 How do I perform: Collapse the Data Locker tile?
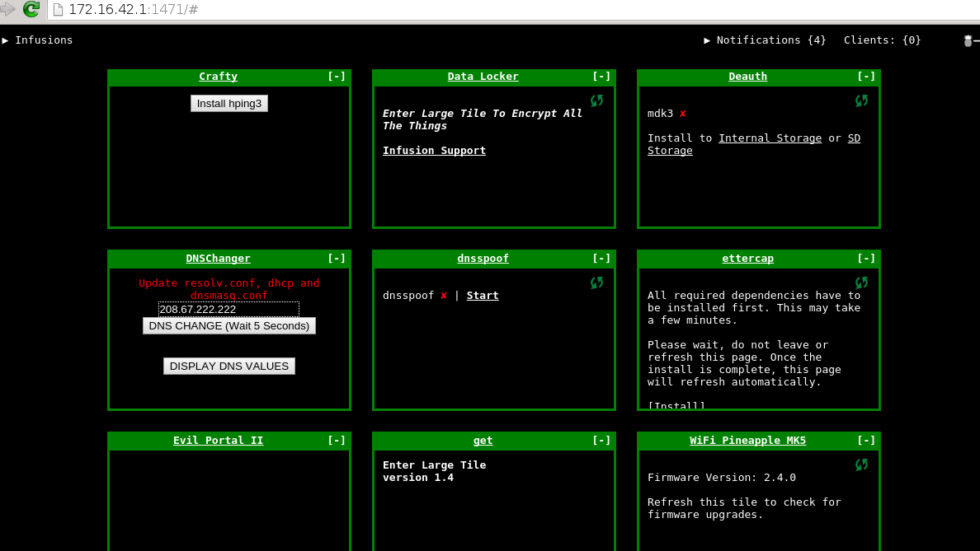601,76
